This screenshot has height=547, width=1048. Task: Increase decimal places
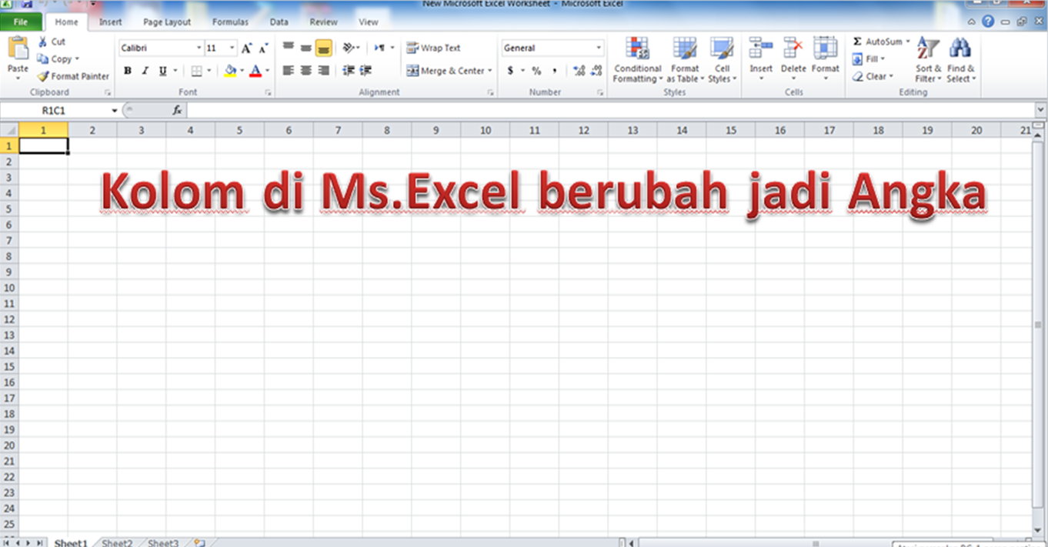click(579, 71)
